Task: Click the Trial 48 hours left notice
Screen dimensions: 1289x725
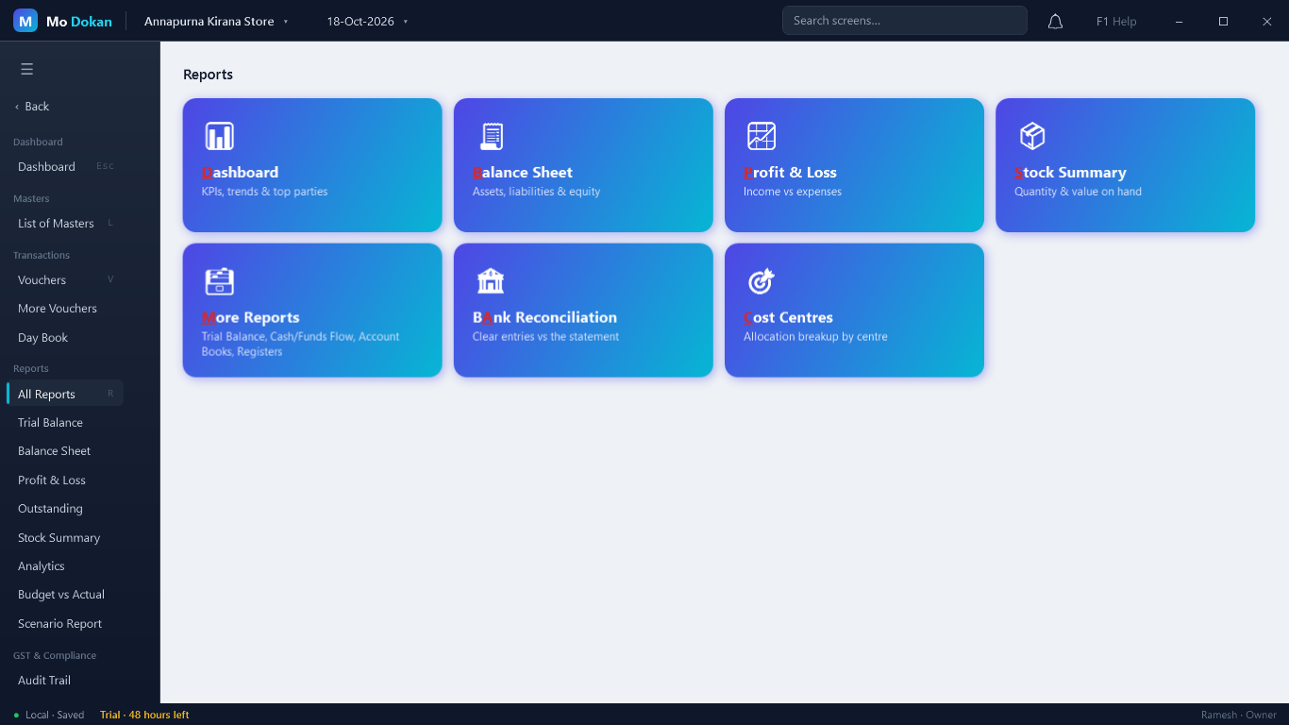Action: click(144, 716)
